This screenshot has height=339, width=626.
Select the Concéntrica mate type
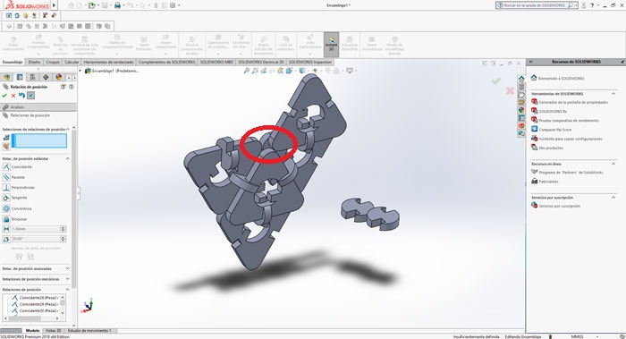[6, 208]
